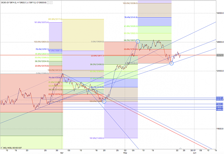The image size is (224, 154).
Task: Click the 0.0%(12368.0) Fibonacci label
Action: [x=42, y=73]
